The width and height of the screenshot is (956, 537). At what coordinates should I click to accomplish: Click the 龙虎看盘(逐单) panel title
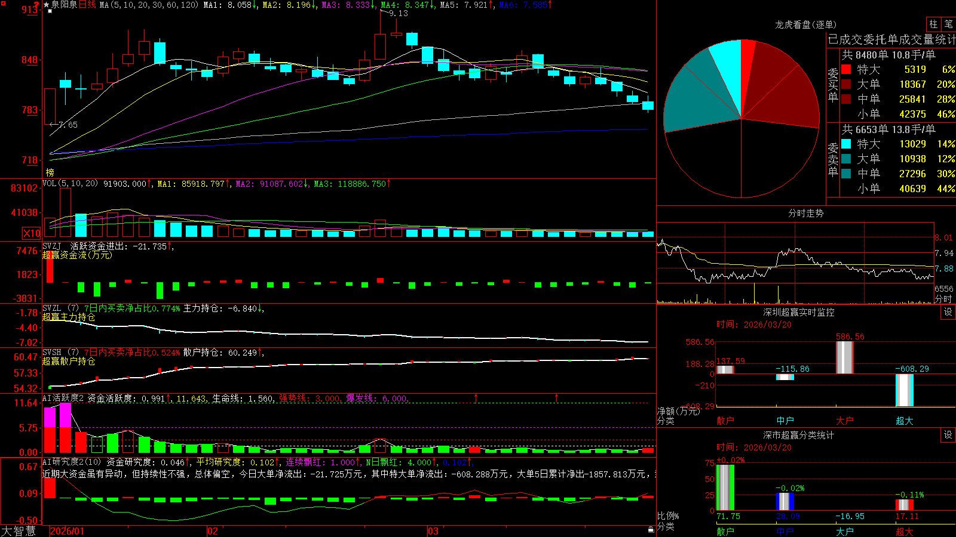pyautogui.click(x=805, y=24)
